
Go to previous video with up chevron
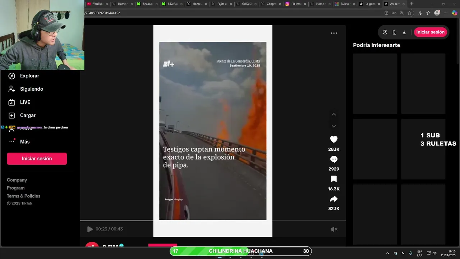pos(334,114)
